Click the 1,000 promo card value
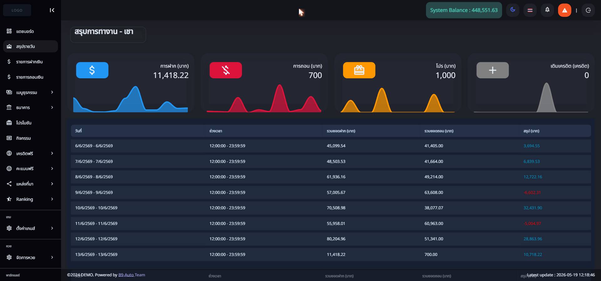The height and width of the screenshot is (281, 601). 446,75
